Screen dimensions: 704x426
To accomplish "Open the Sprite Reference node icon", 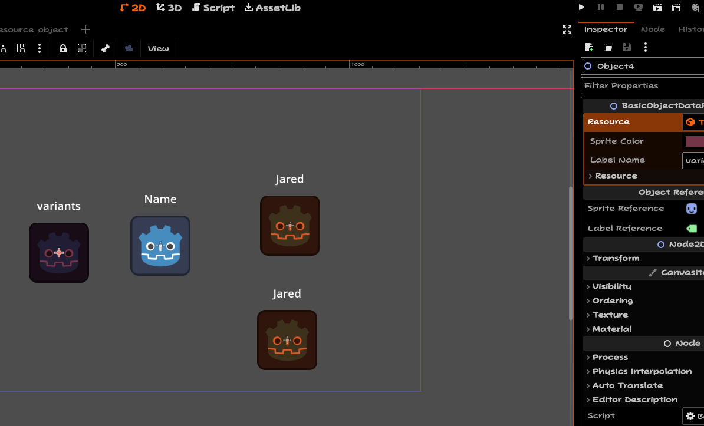I will point(691,208).
